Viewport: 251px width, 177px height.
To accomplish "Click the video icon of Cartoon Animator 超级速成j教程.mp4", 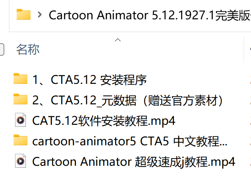I will pyautogui.click(x=20, y=161).
